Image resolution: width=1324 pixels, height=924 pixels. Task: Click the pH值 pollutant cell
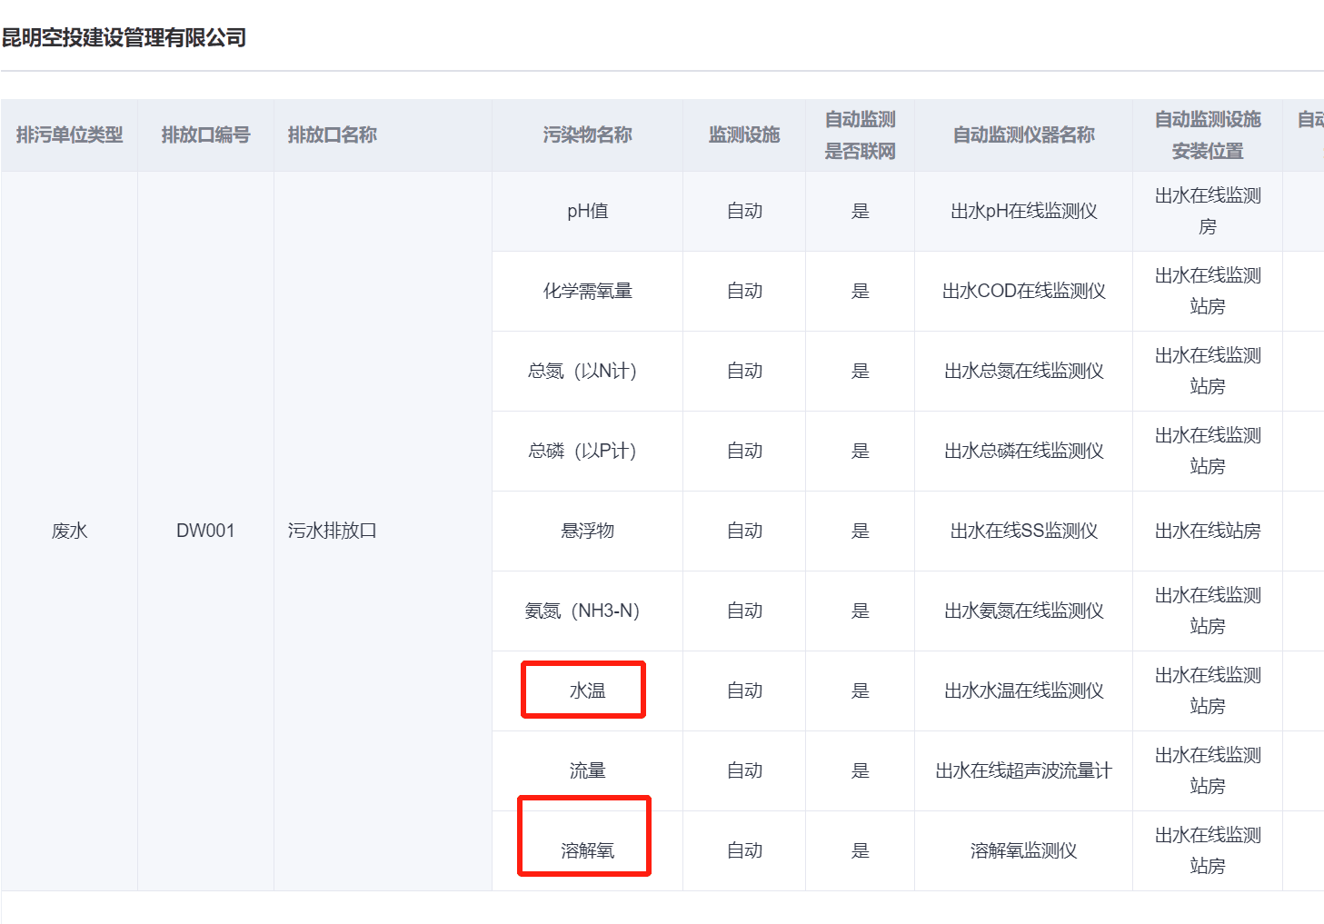click(587, 211)
